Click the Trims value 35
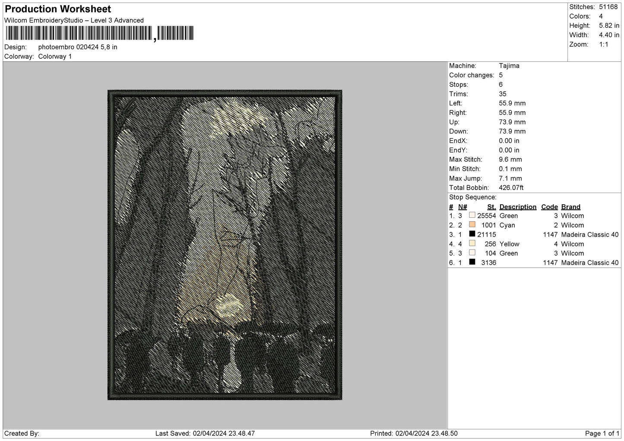The image size is (624, 441). (503, 94)
